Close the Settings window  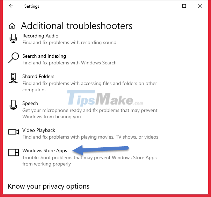pos(200,6)
